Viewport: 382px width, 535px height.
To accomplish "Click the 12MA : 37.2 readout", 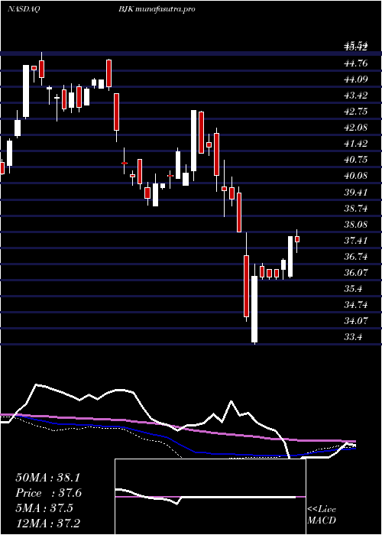I will tap(48, 523).
